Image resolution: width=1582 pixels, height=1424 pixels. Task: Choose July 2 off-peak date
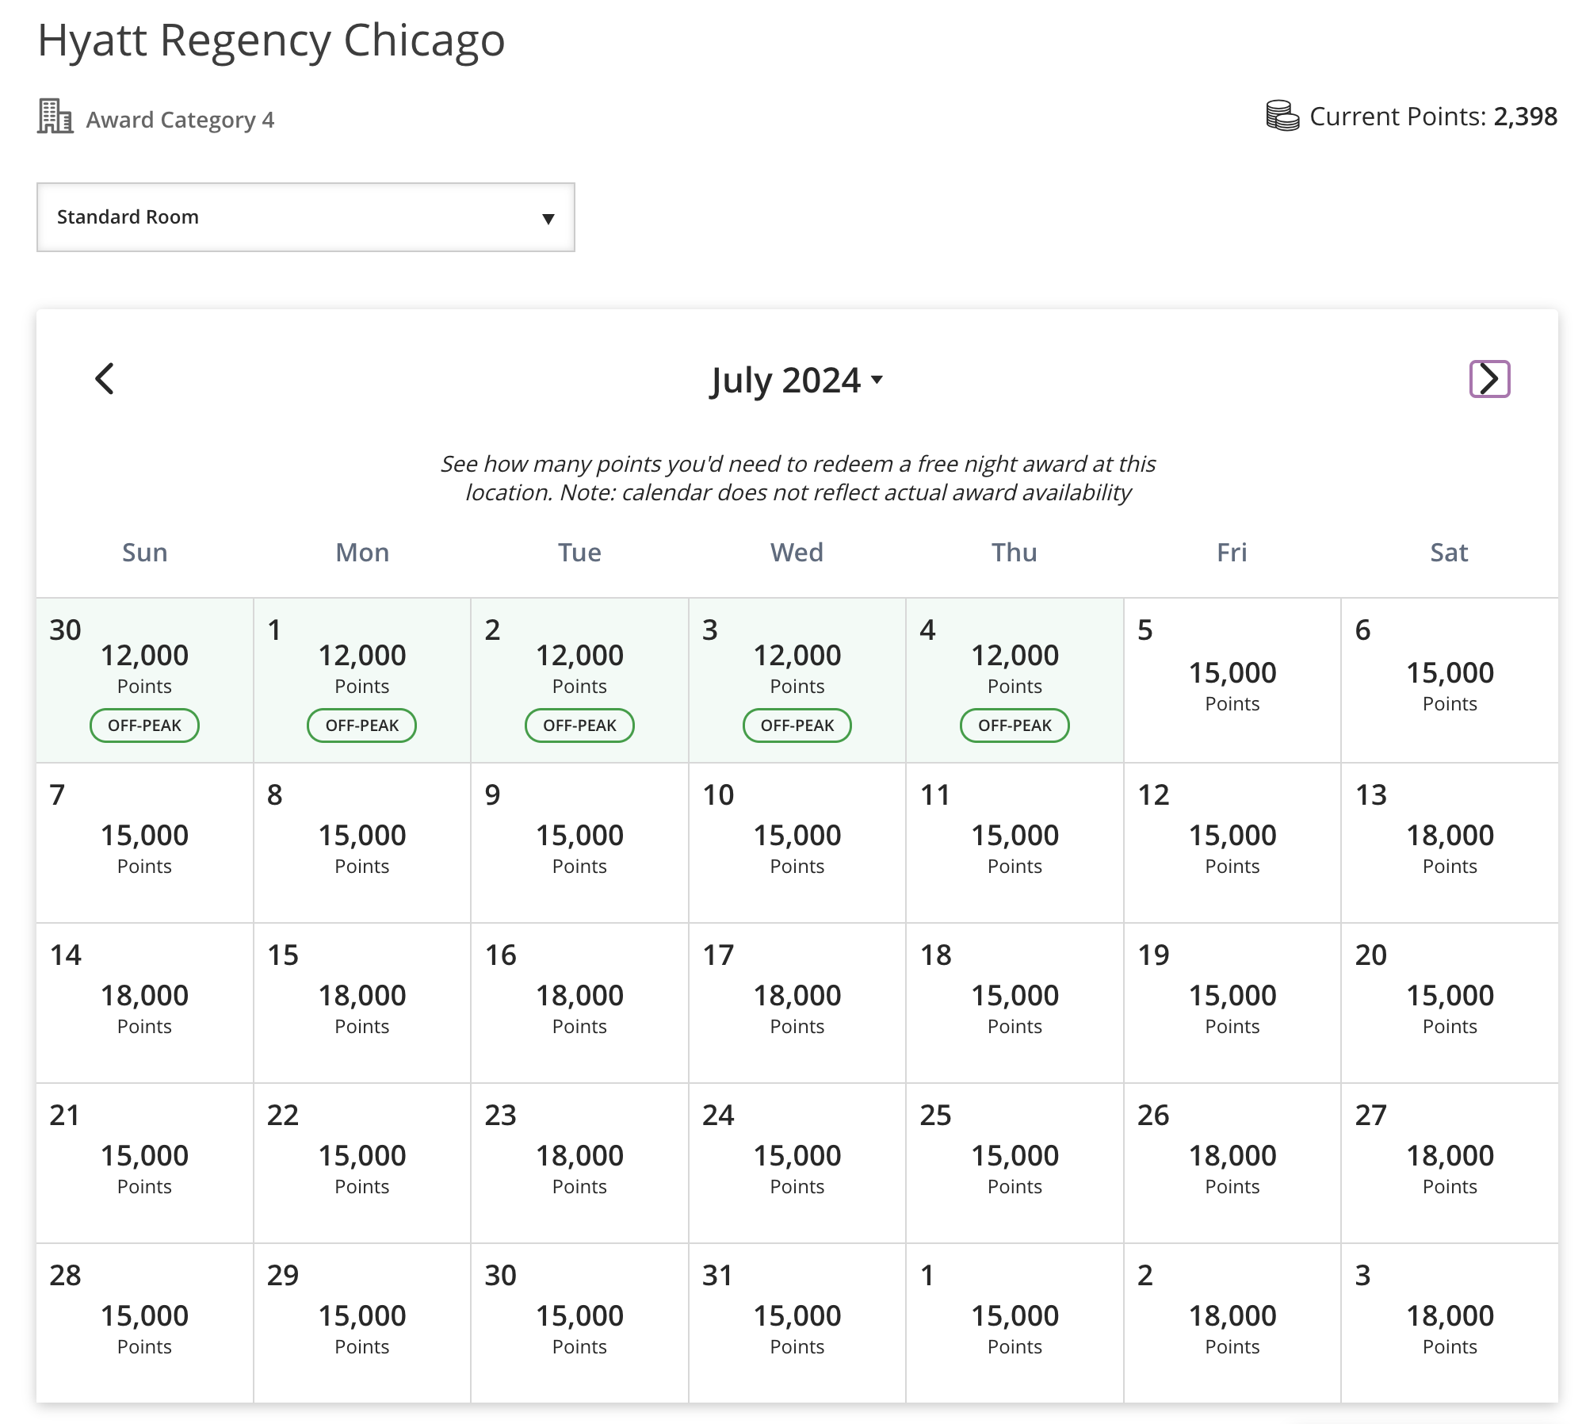point(580,680)
